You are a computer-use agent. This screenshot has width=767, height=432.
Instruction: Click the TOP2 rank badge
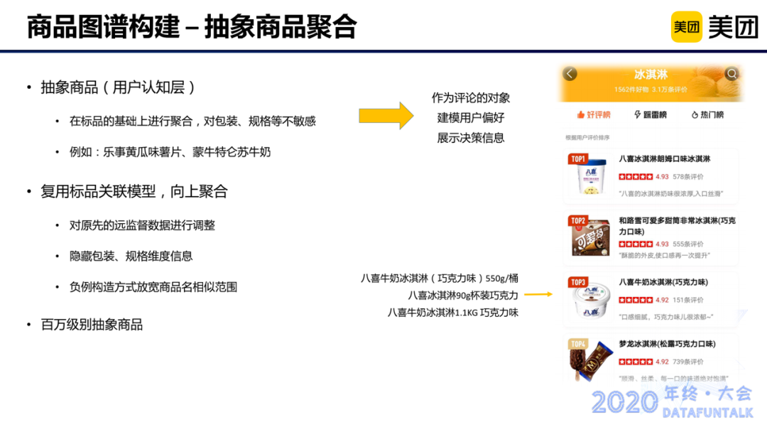(577, 221)
